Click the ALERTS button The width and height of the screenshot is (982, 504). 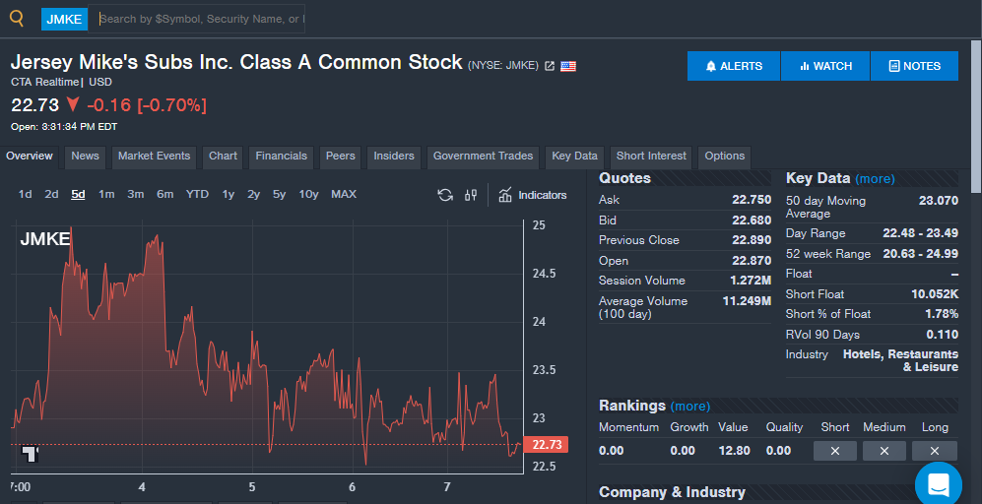734,66
